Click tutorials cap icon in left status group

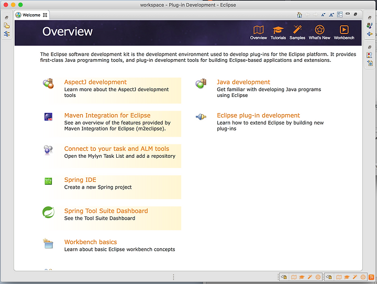(x=302, y=277)
